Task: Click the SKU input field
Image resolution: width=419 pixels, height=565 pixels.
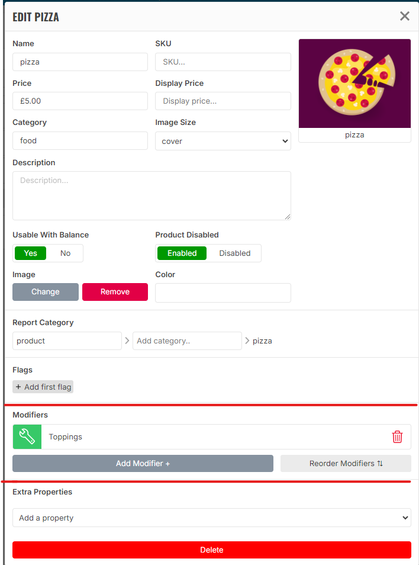Action: pyautogui.click(x=223, y=62)
